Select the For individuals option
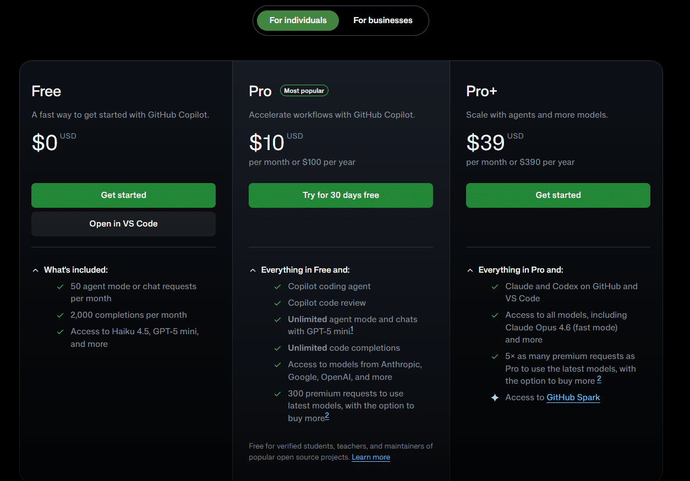Screen dimensions: 690x481 [297, 20]
